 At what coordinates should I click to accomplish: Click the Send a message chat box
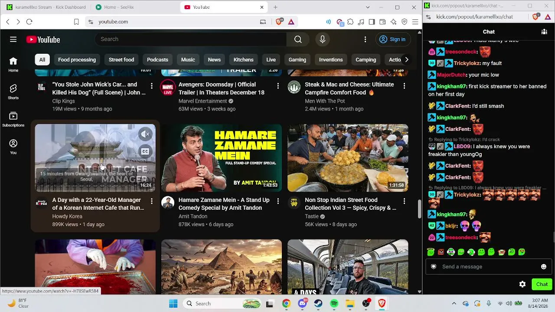coord(488,266)
